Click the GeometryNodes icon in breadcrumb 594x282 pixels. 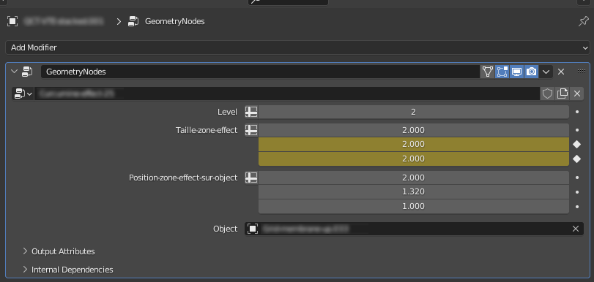point(133,21)
